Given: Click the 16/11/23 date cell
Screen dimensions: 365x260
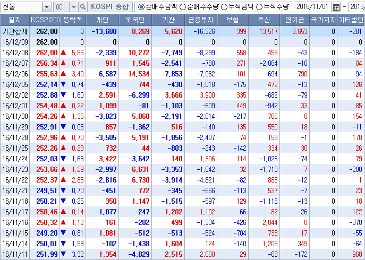Looking at the screenshot, I should click(x=15, y=170).
